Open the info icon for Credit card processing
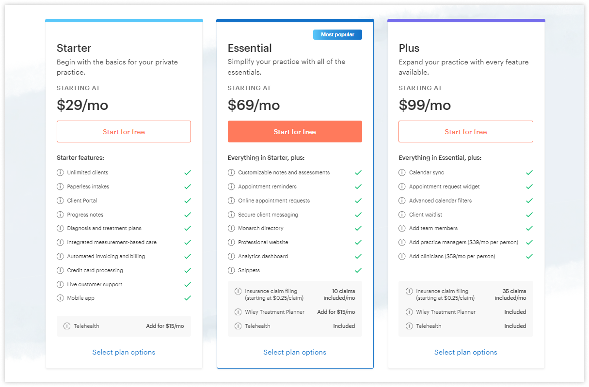This screenshot has width=589, height=387. [x=60, y=270]
